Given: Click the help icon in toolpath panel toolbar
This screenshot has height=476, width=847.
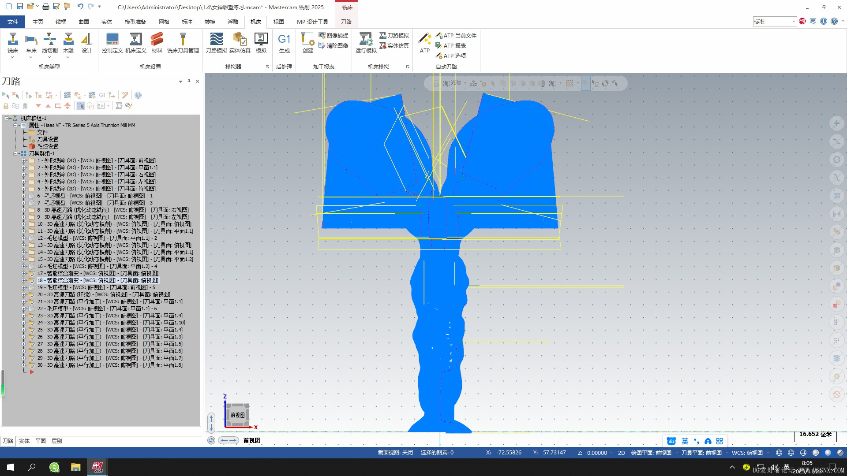Looking at the screenshot, I should click(x=138, y=95).
